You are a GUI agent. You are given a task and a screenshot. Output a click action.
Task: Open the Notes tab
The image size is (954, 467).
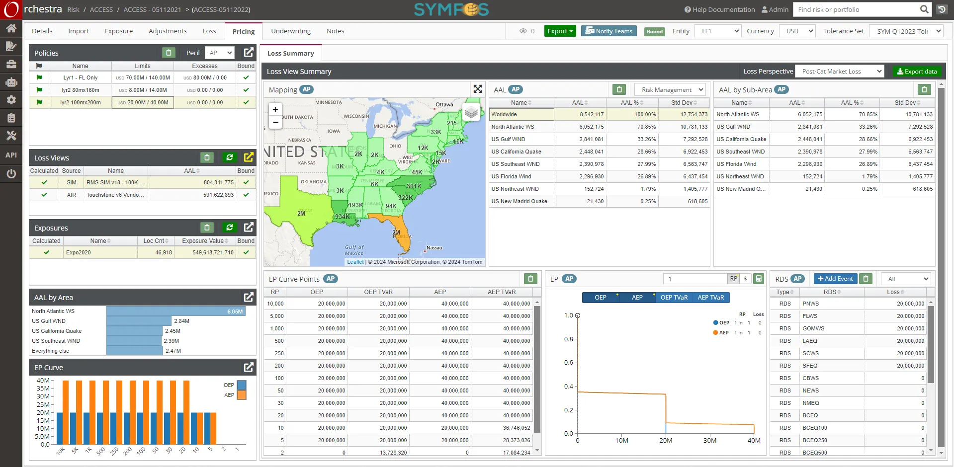pos(335,31)
